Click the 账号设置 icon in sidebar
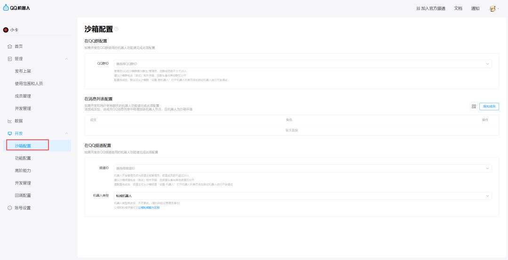 (10, 208)
